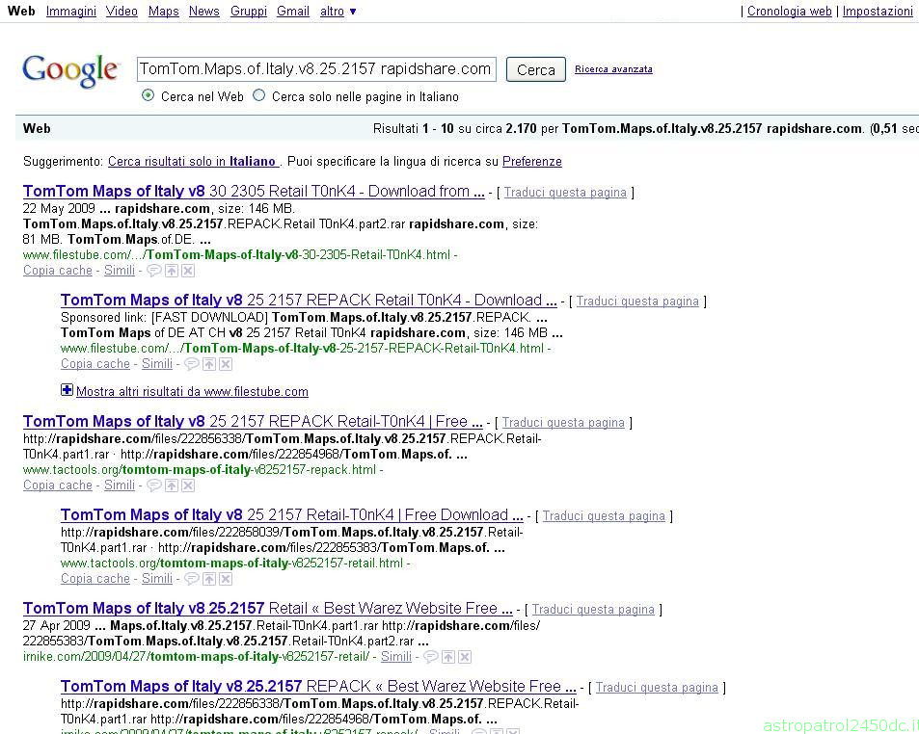The width and height of the screenshot is (919, 734).
Task: Click comment icon for tactools retail.html result
Action: (192, 579)
